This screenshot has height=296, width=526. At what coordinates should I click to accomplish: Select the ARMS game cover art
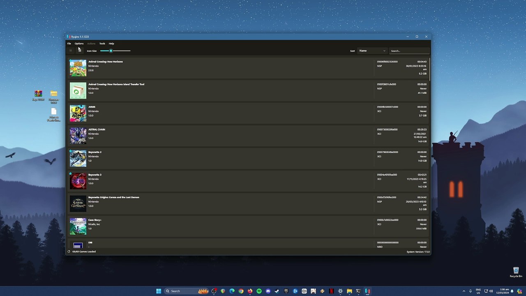pos(78,113)
